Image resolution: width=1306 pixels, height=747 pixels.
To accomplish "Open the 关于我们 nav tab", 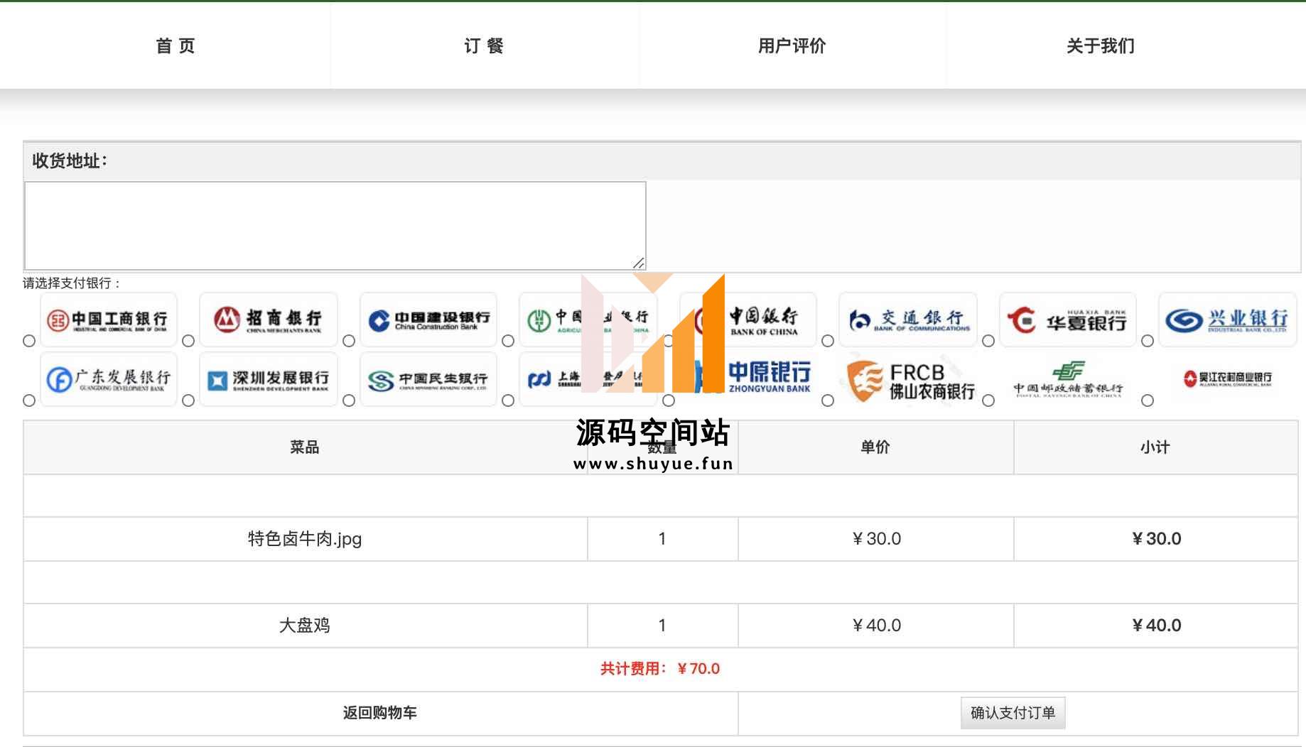I will coord(1100,46).
